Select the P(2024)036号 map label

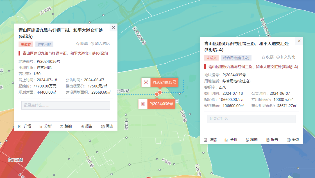coord(161,104)
